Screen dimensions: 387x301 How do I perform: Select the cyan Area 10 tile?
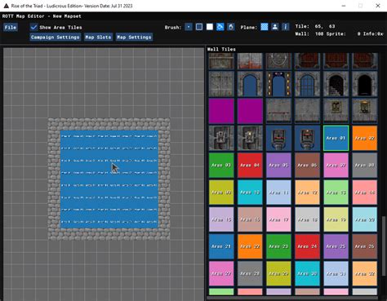click(x=250, y=193)
